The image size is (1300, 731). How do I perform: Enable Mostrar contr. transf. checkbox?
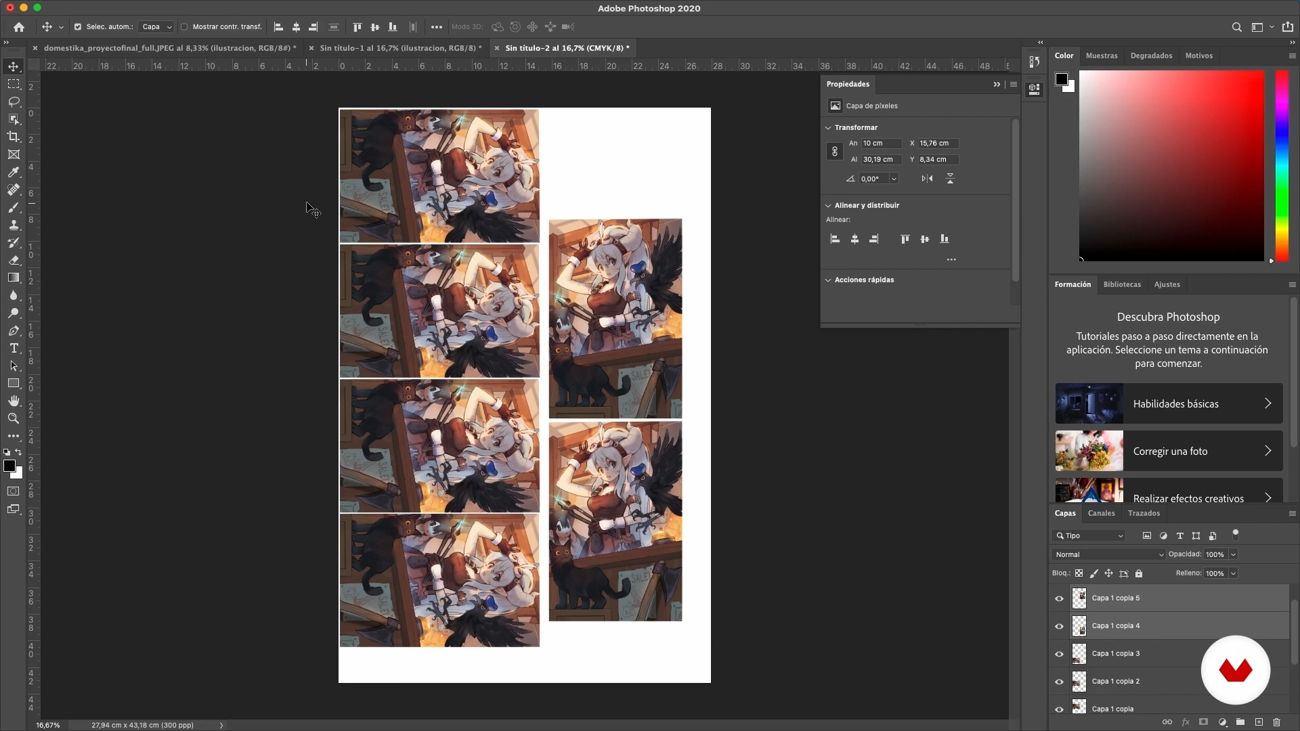tap(184, 27)
